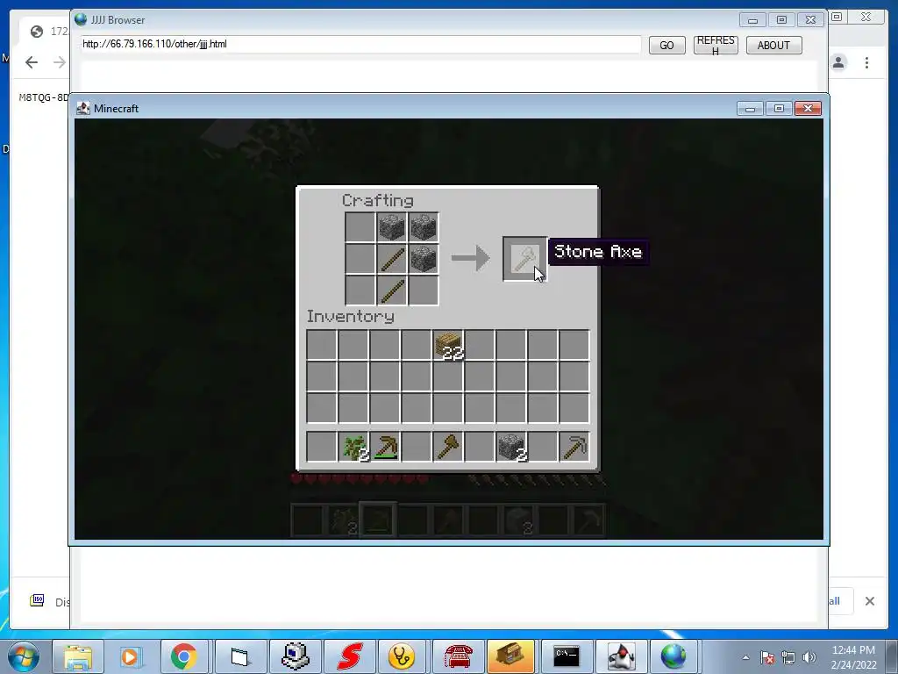Grab the 2 cobblestone in the hotbar
The image size is (898, 674).
511,447
